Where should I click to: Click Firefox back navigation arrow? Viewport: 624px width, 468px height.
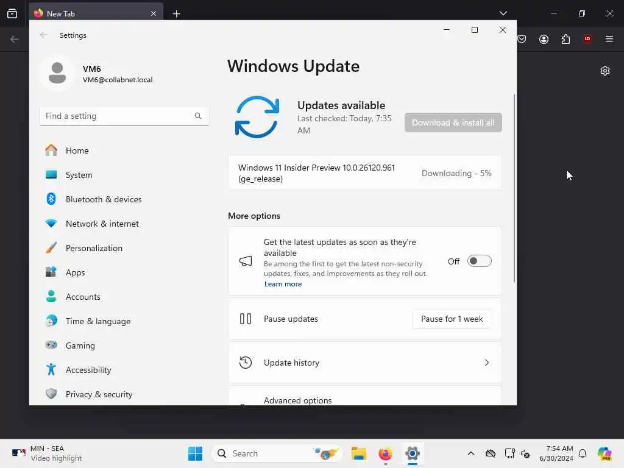click(15, 39)
